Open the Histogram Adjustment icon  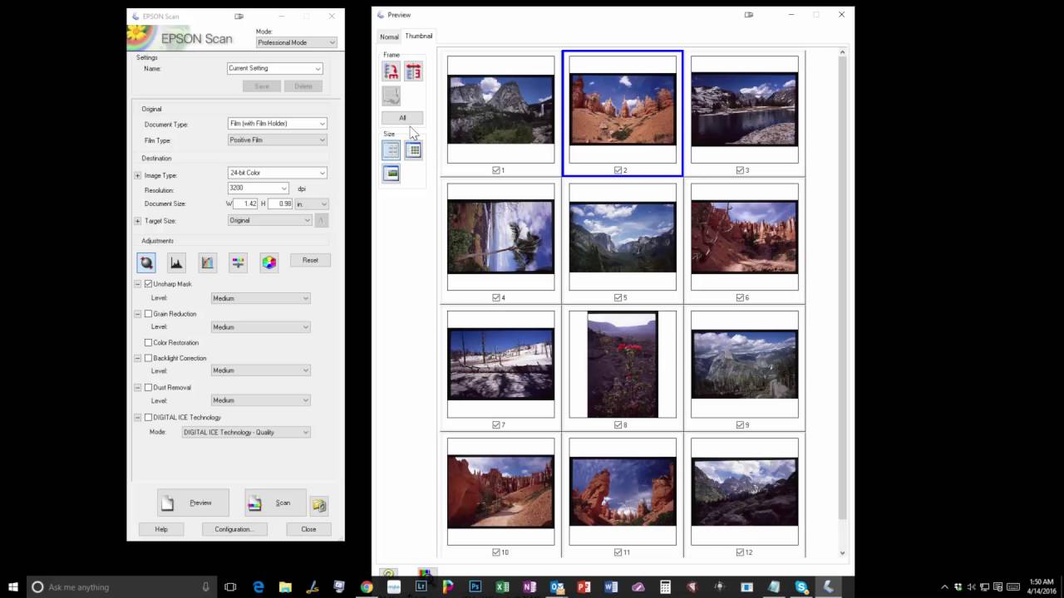[x=176, y=262]
